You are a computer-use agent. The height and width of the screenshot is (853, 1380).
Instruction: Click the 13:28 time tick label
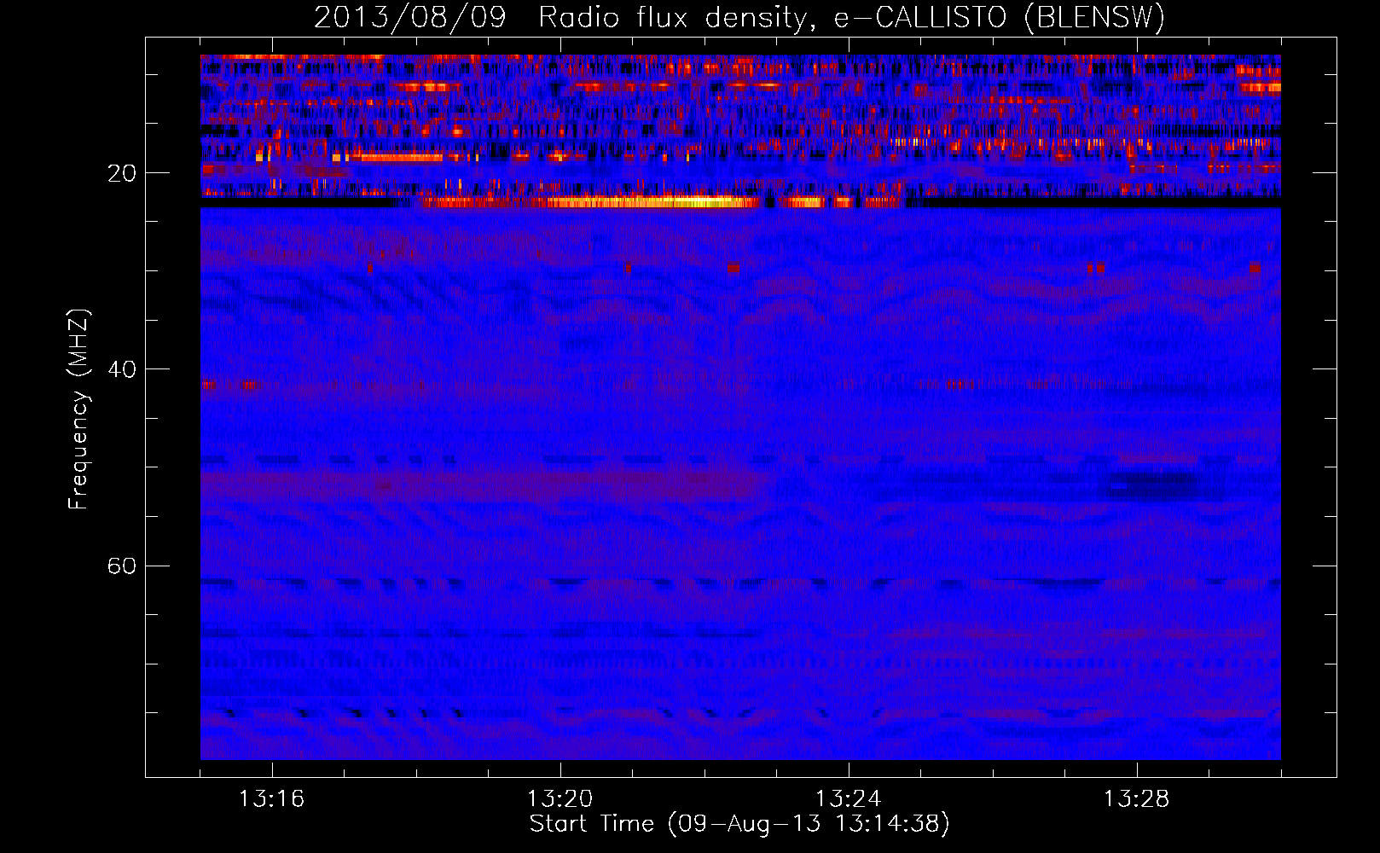[x=1136, y=799]
